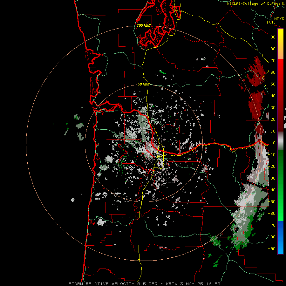This screenshot has height=286, width=286.
Task: Click the "90" value on velocity scale
Action: click(273, 37)
